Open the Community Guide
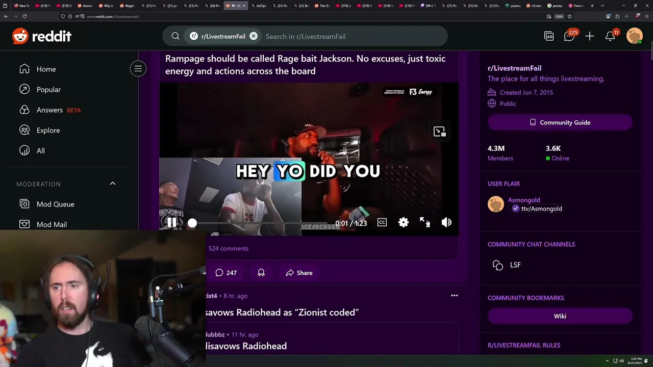The image size is (653, 367). pyautogui.click(x=560, y=122)
